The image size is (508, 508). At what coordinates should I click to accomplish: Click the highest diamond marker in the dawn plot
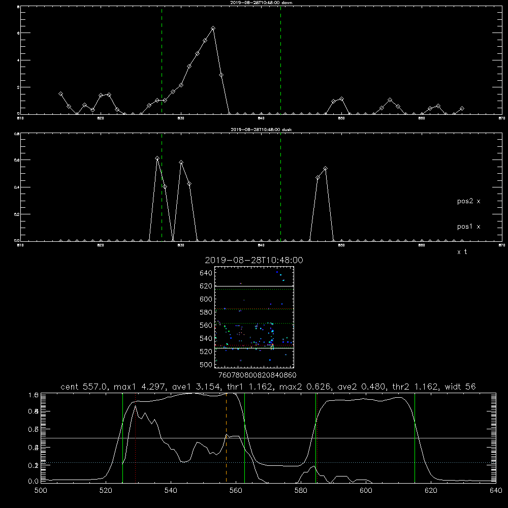coord(213,28)
